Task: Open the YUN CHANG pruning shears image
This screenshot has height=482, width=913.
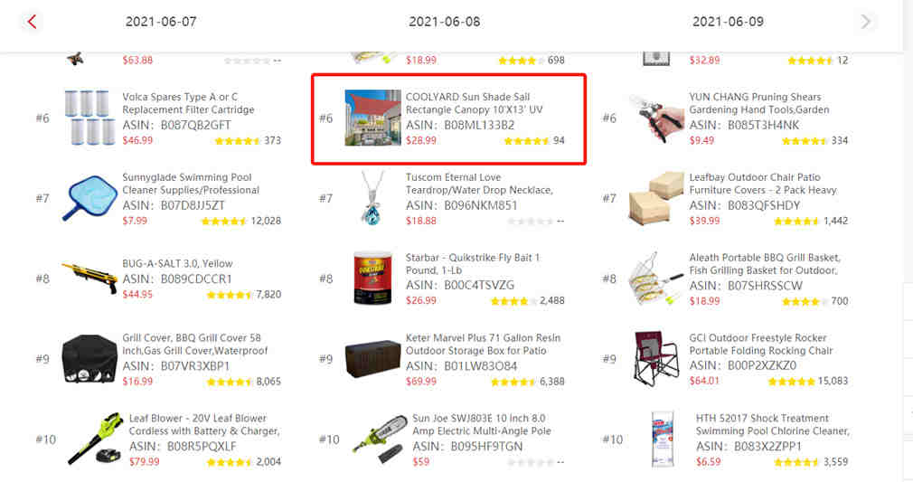Action: coord(656,118)
